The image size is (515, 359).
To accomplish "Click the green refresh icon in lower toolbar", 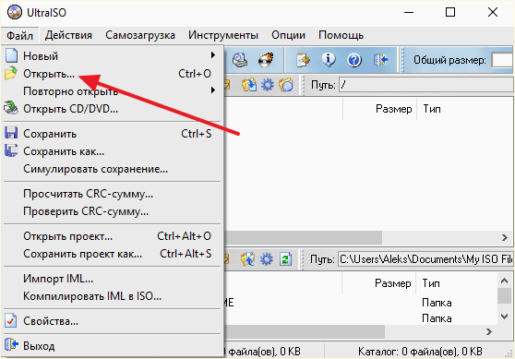I will 285,259.
